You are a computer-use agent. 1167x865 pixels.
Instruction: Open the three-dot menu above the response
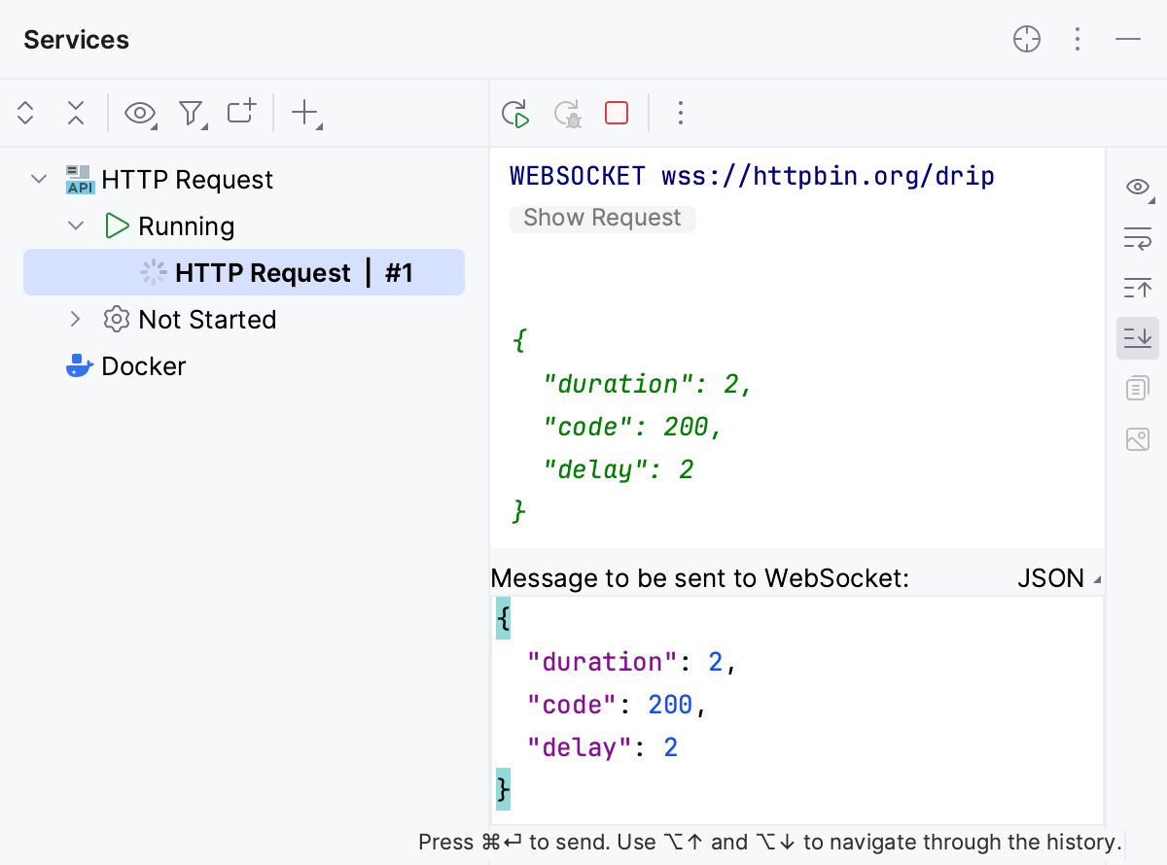coord(680,113)
